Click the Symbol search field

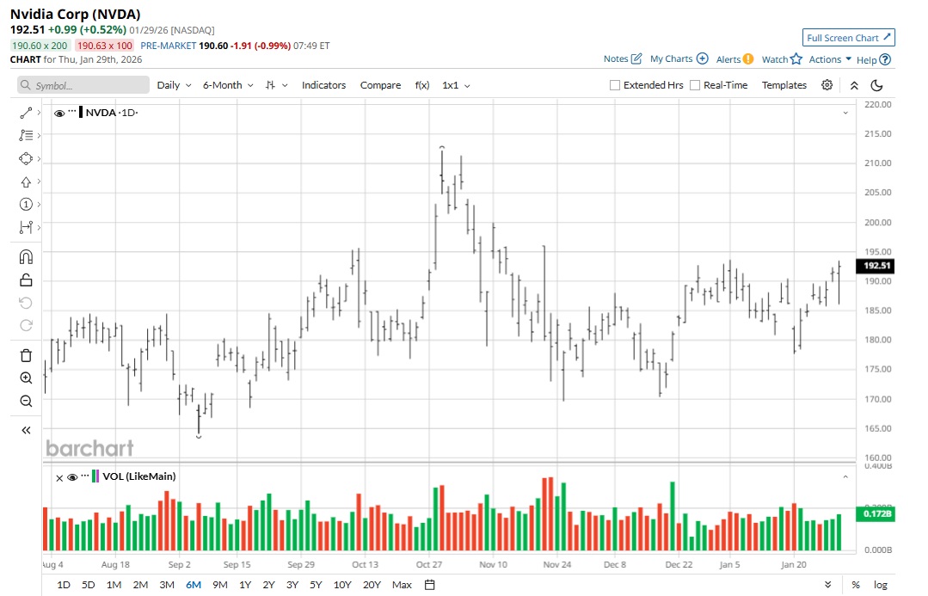[x=83, y=85]
